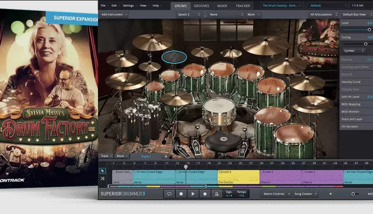Expand the MIDI Mapping section
This screenshot has height=214, width=373.
pyautogui.click(x=356, y=104)
